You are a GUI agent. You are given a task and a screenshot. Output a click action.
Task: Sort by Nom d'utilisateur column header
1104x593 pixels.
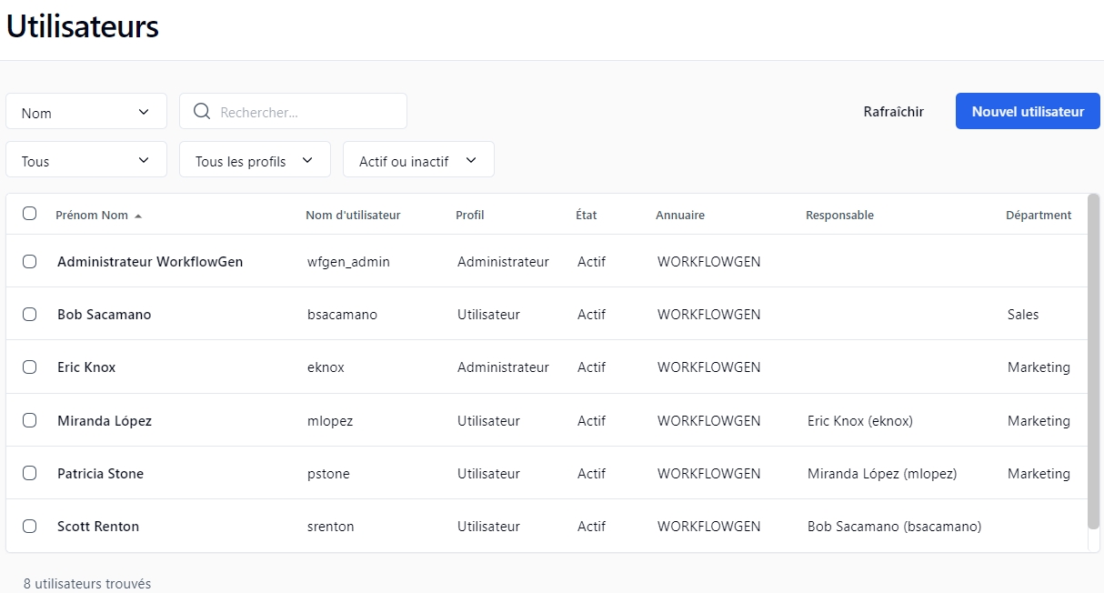(353, 216)
